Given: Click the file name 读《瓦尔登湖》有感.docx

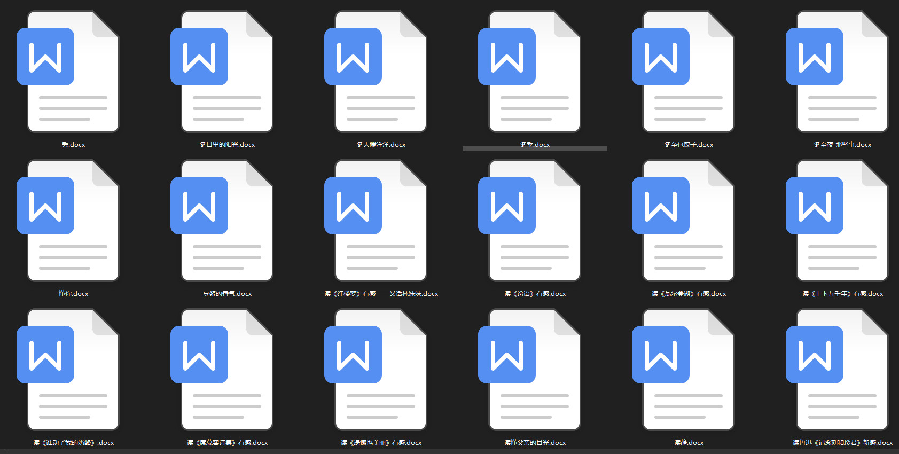Looking at the screenshot, I should 689,293.
